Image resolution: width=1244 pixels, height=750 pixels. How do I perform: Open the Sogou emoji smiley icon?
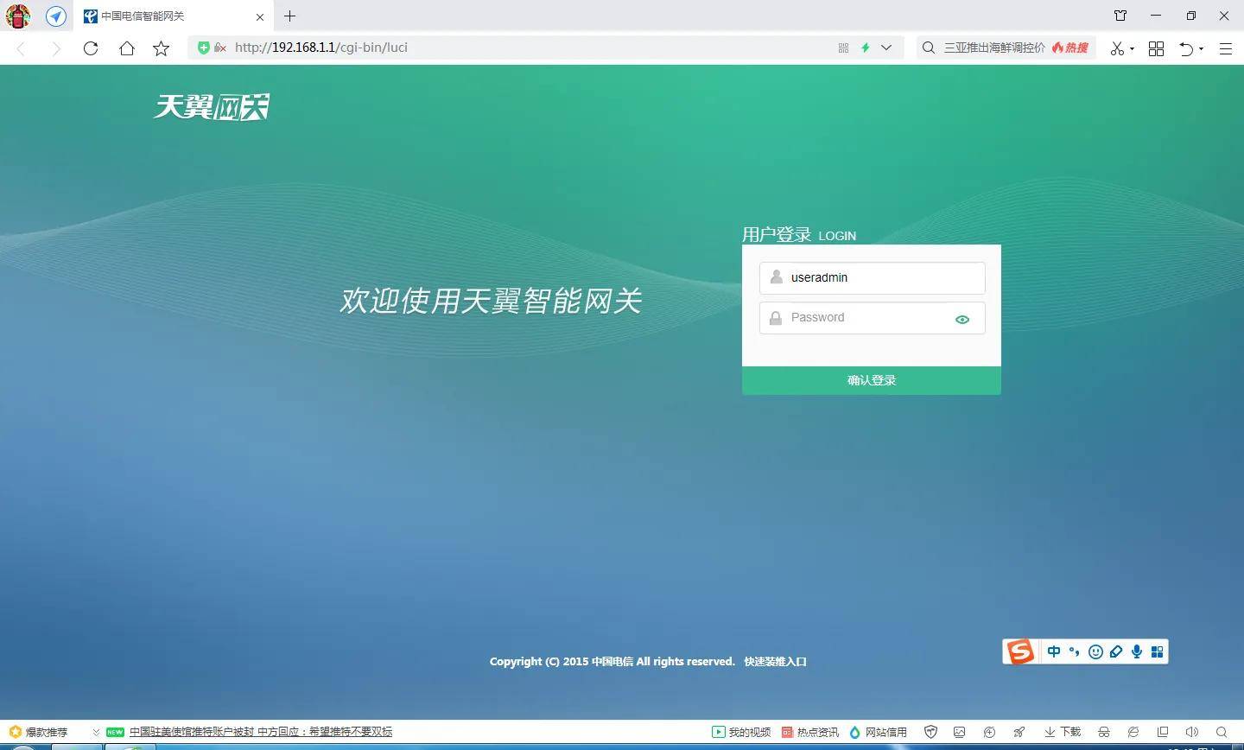click(1095, 651)
